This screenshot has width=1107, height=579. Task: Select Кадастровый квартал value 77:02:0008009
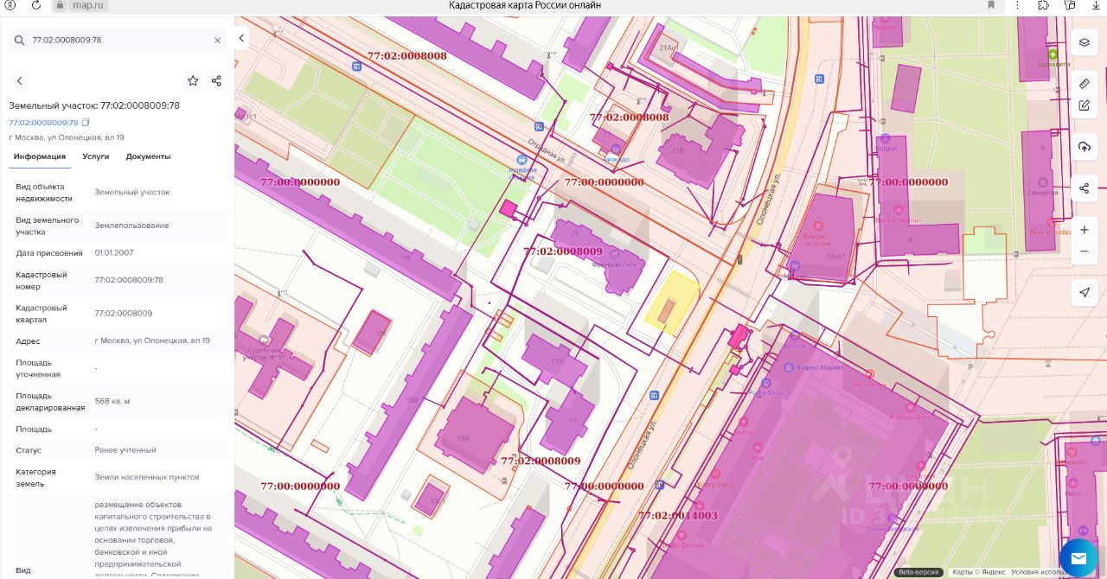point(123,313)
